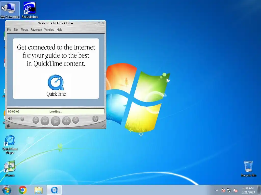Click the QuickTime window resize grip
This screenshot has height=195, width=261.
103,126
